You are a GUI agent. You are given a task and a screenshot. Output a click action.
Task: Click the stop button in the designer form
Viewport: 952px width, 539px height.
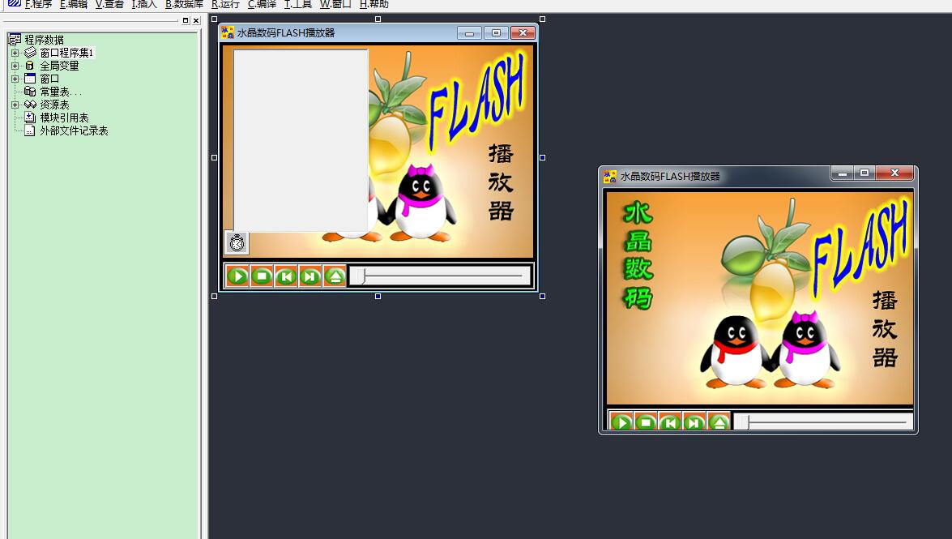[262, 276]
